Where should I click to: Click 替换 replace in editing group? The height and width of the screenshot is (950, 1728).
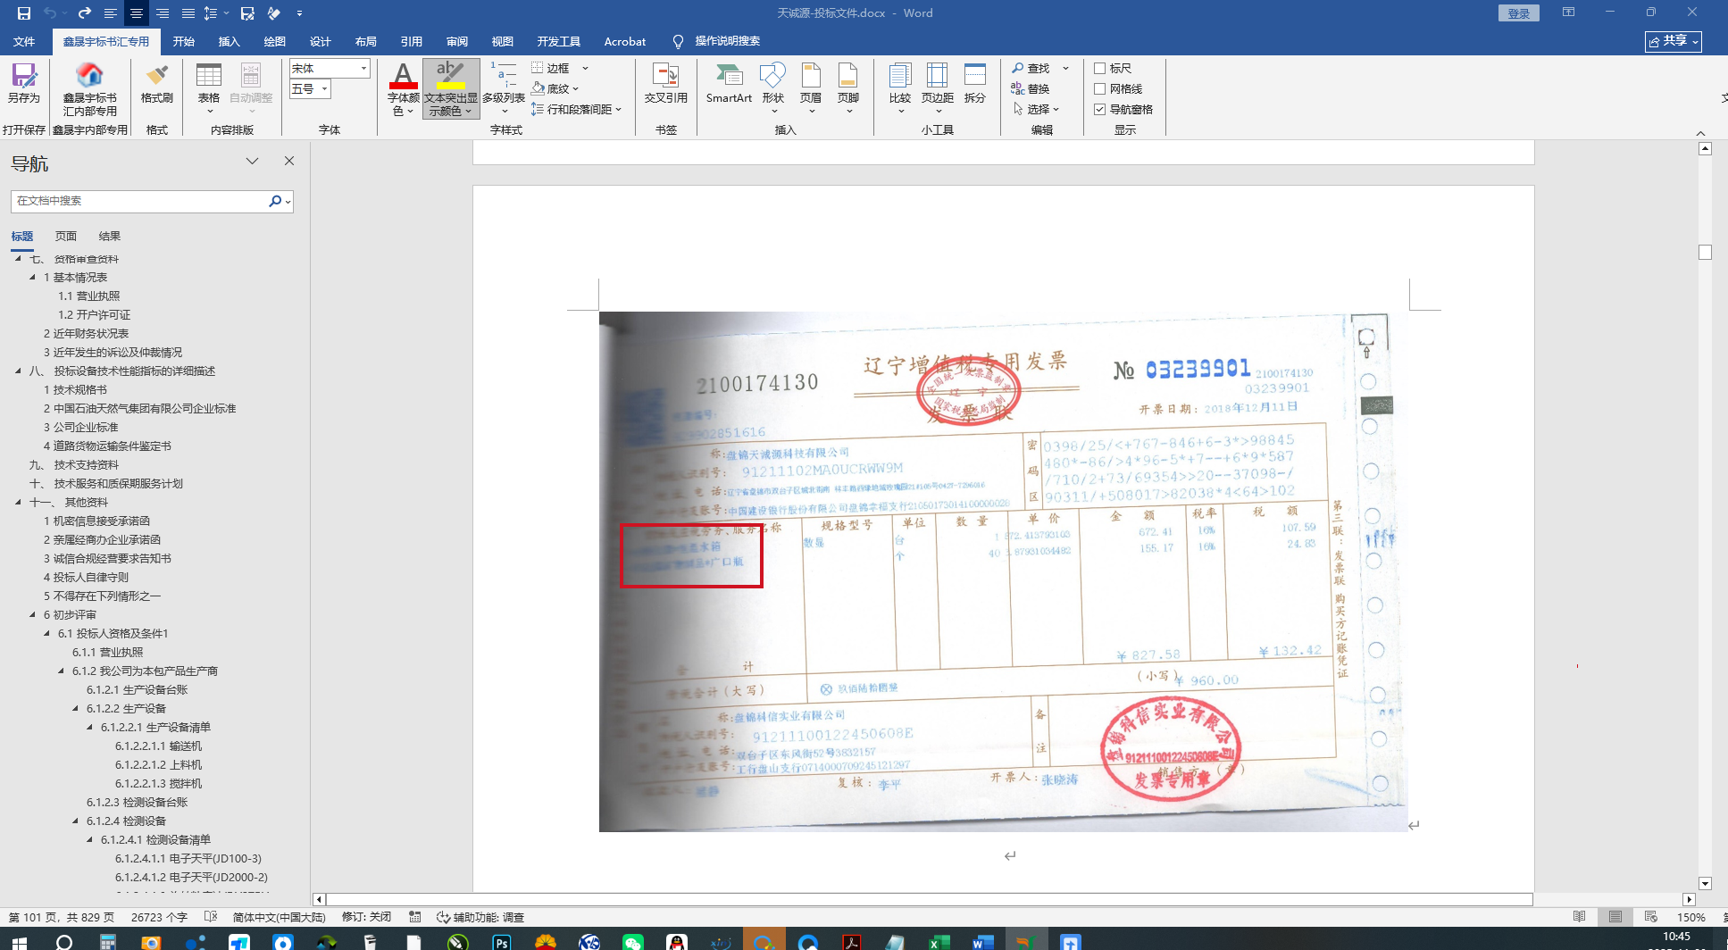1031,88
